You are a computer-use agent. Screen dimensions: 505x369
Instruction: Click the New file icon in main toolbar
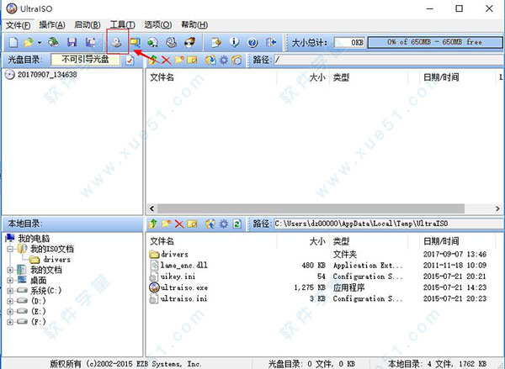pos(13,41)
